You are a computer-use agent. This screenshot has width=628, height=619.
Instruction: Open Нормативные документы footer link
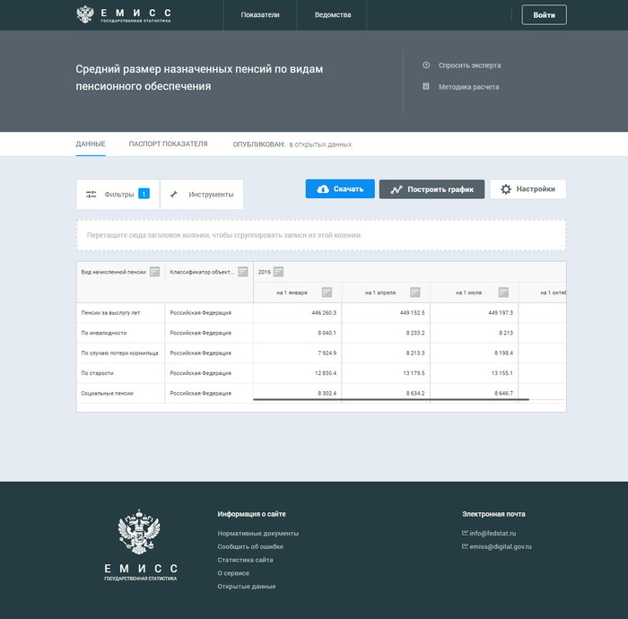click(258, 533)
